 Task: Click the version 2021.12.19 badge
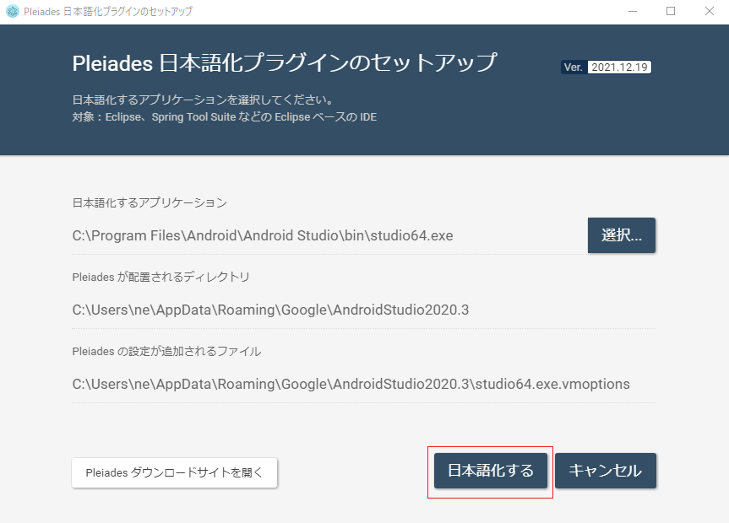click(x=606, y=67)
